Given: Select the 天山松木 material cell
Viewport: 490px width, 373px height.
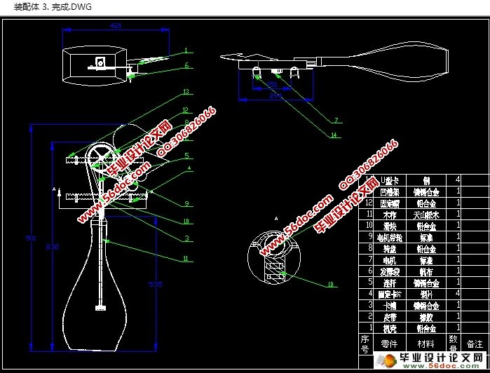Looking at the screenshot, I should (x=426, y=215).
